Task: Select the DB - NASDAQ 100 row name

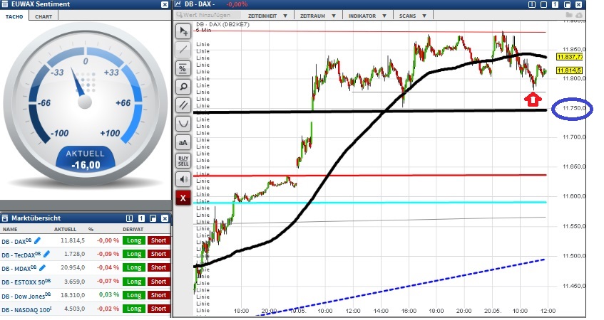Action: (x=26, y=309)
